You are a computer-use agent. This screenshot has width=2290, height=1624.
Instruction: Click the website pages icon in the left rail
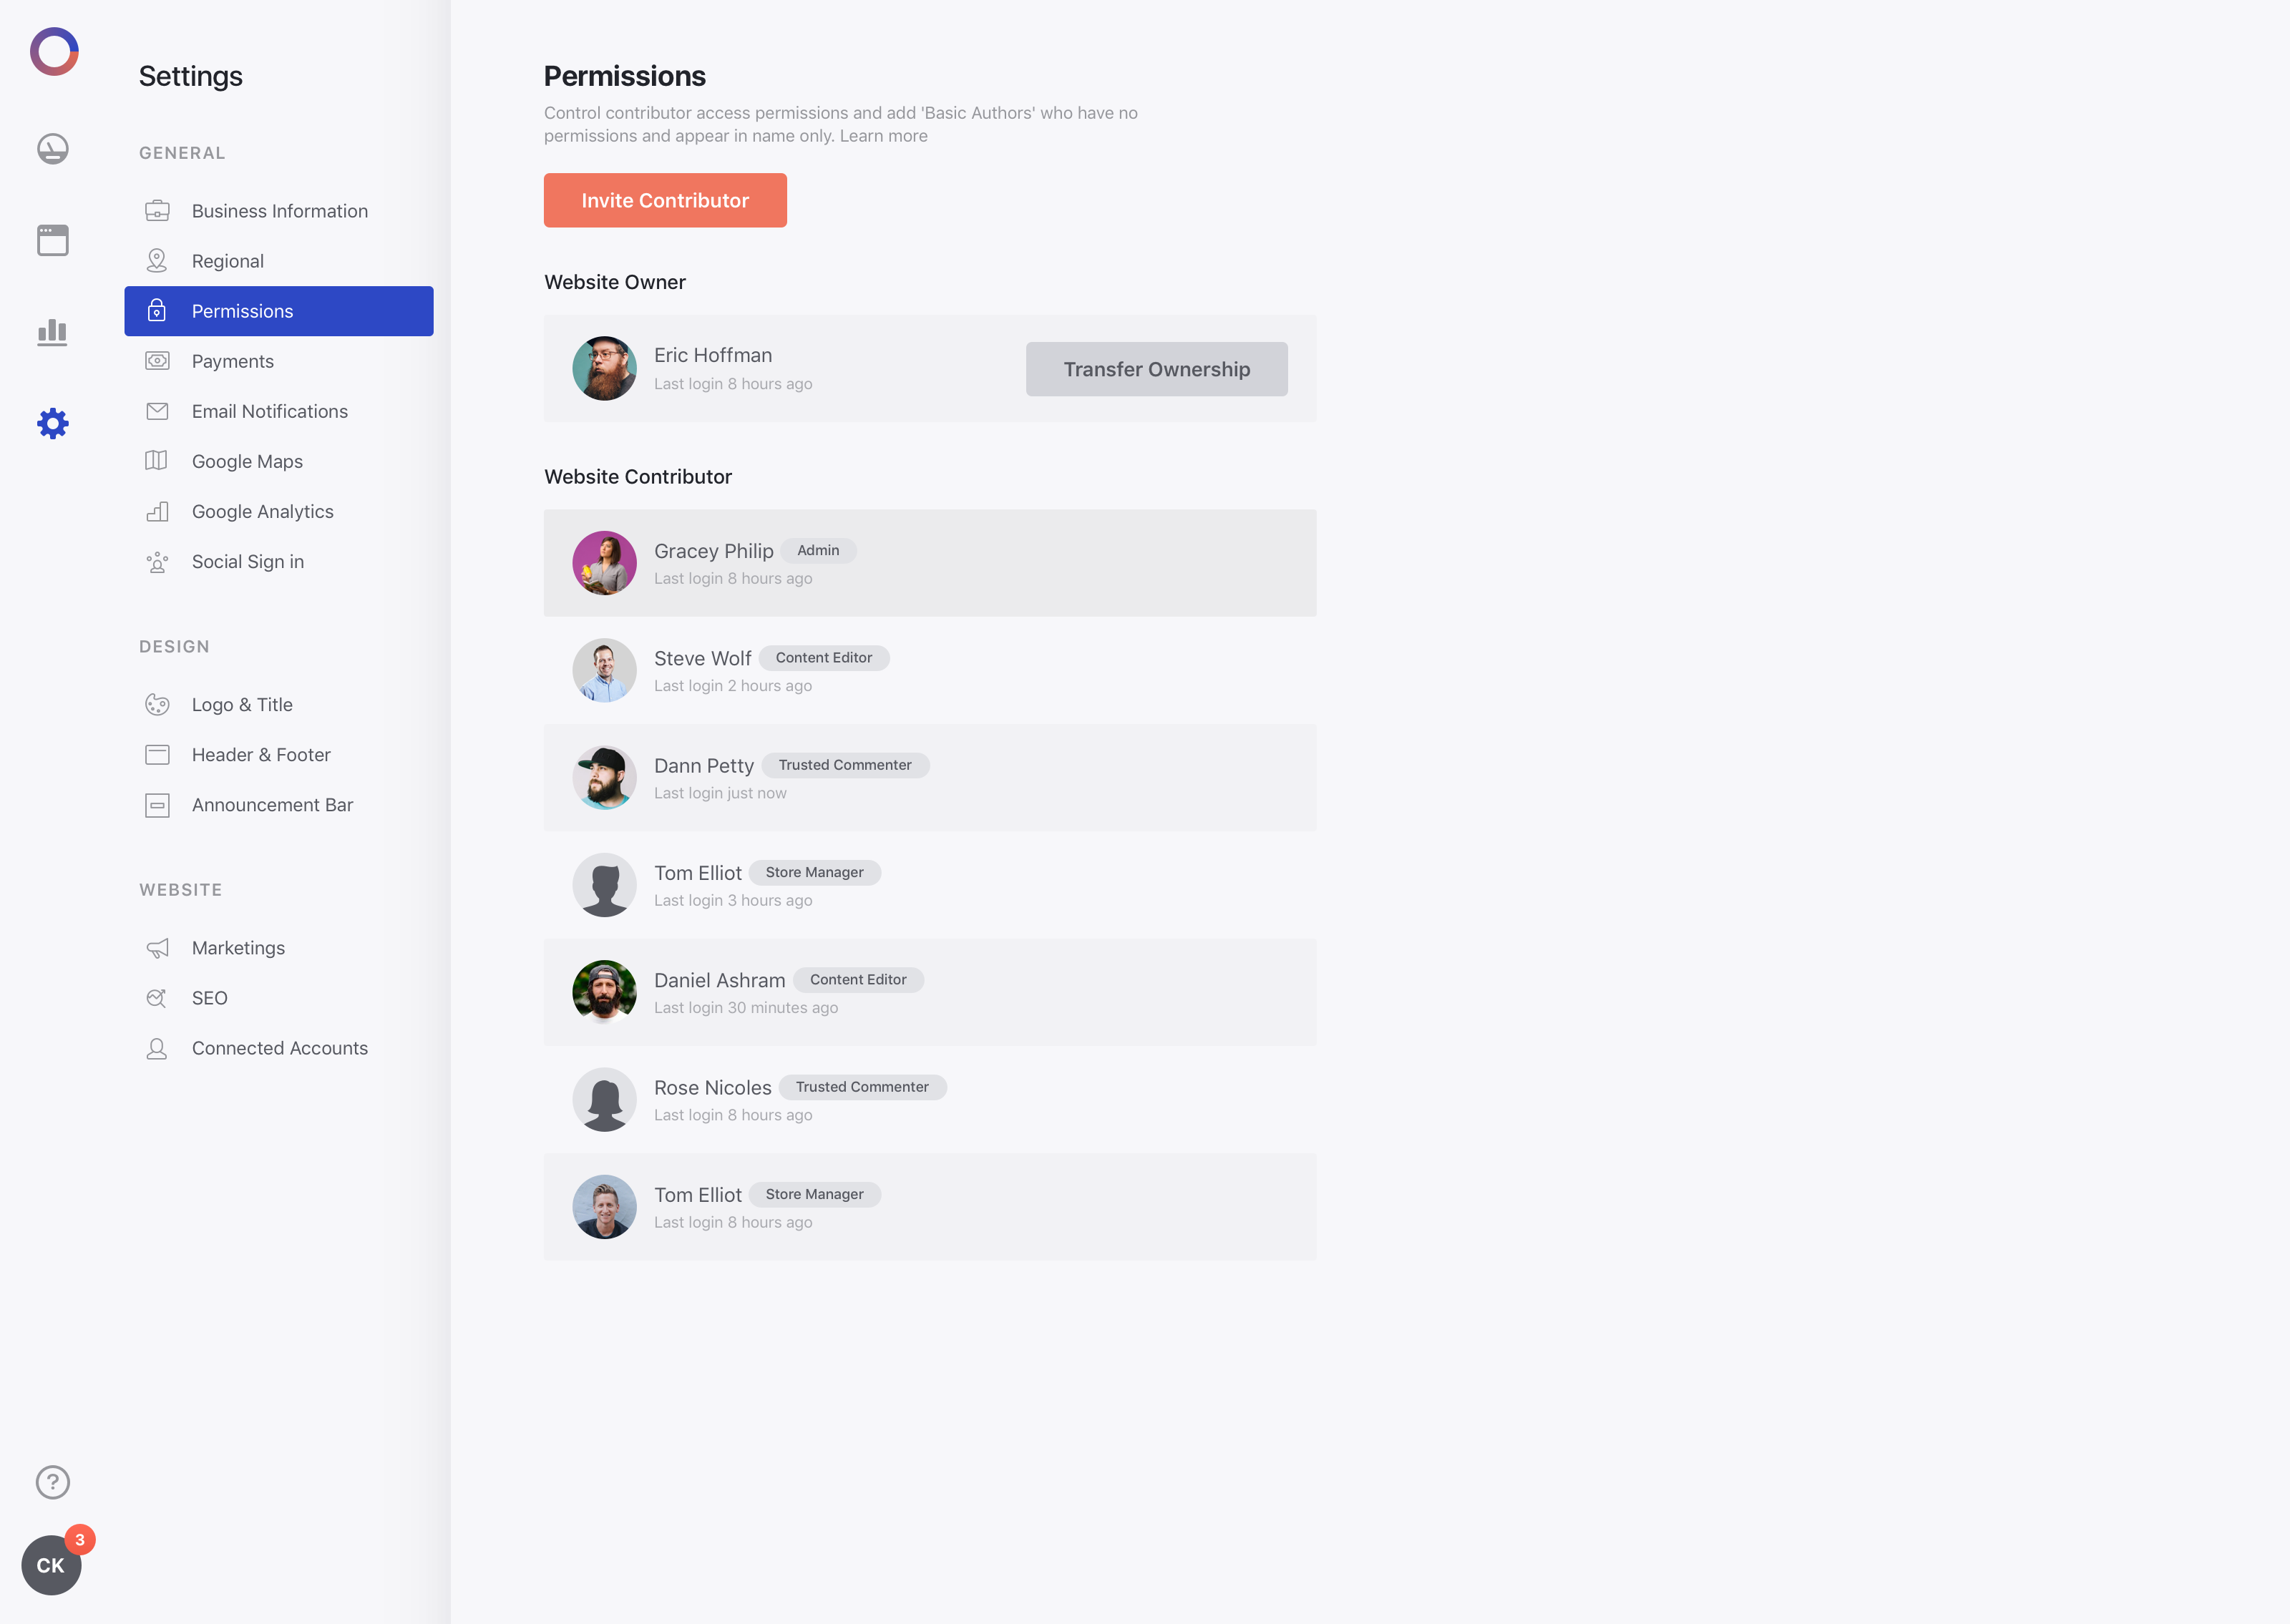click(52, 240)
